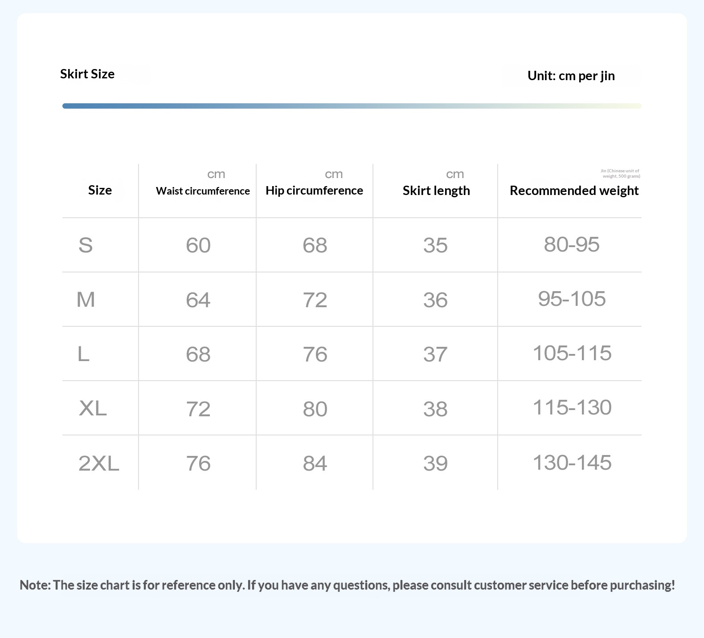Select the Skirt length column header
The width and height of the screenshot is (704, 638).
(436, 191)
